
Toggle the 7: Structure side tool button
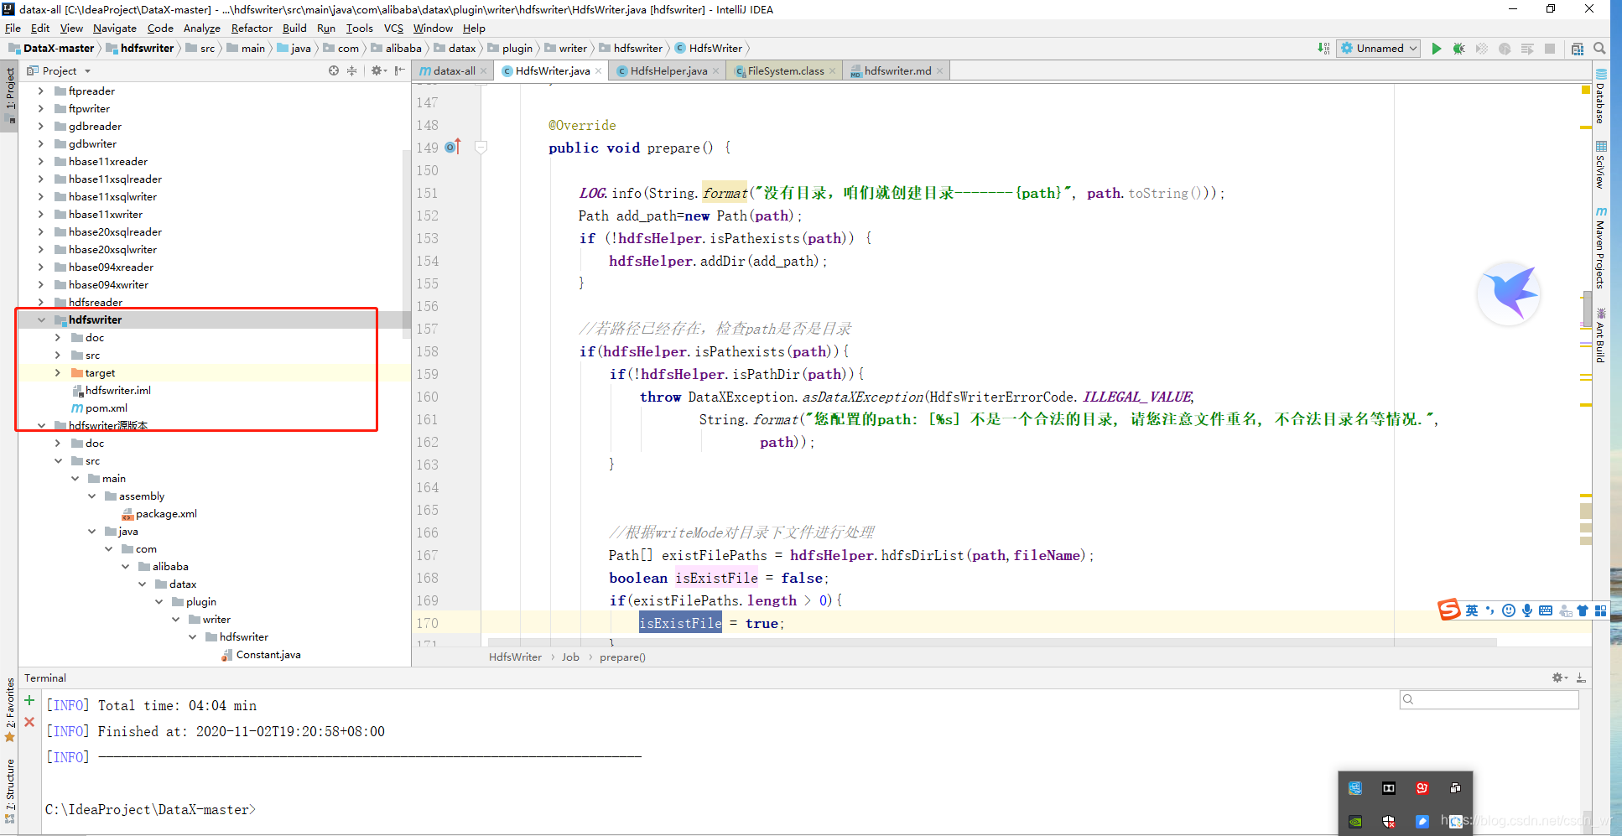[10, 791]
